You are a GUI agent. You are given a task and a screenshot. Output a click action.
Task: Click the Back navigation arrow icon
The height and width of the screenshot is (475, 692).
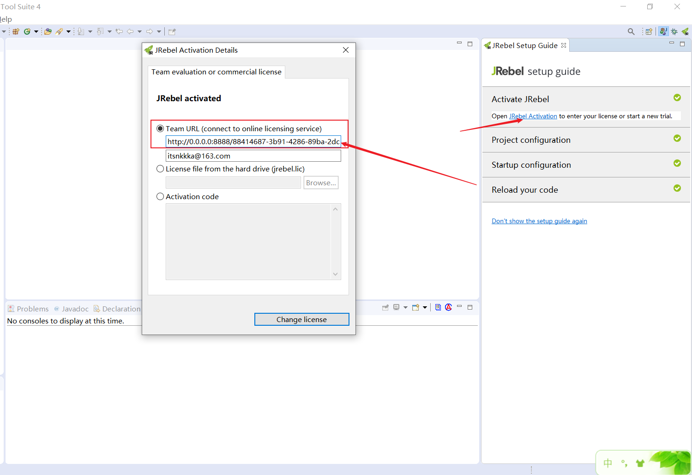(x=130, y=31)
